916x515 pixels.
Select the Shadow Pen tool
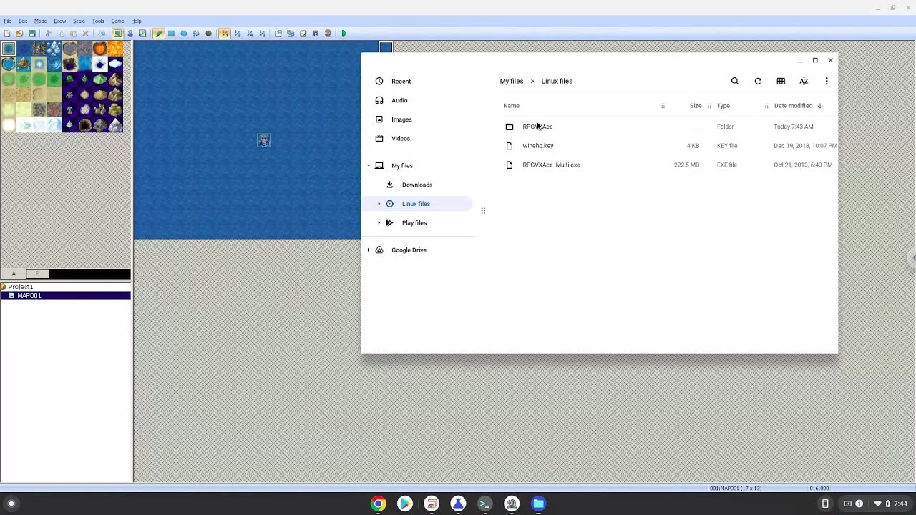208,34
